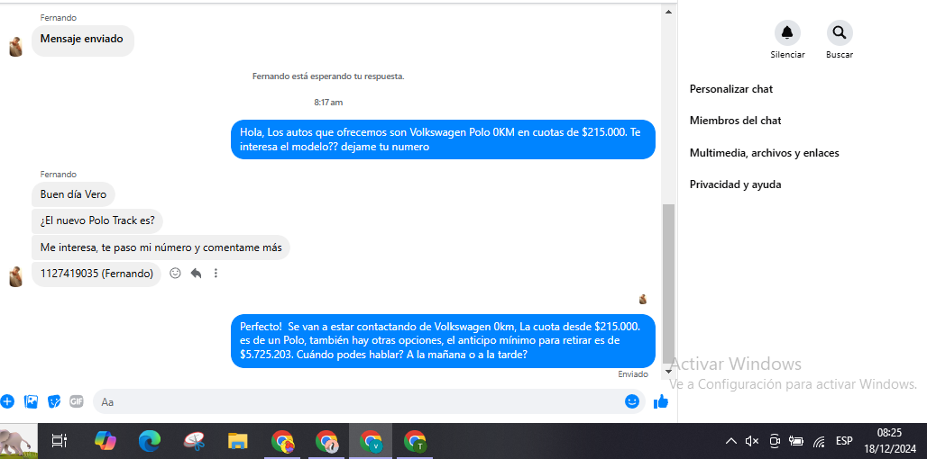Mute chat with the Silenciar bell icon

tap(787, 33)
